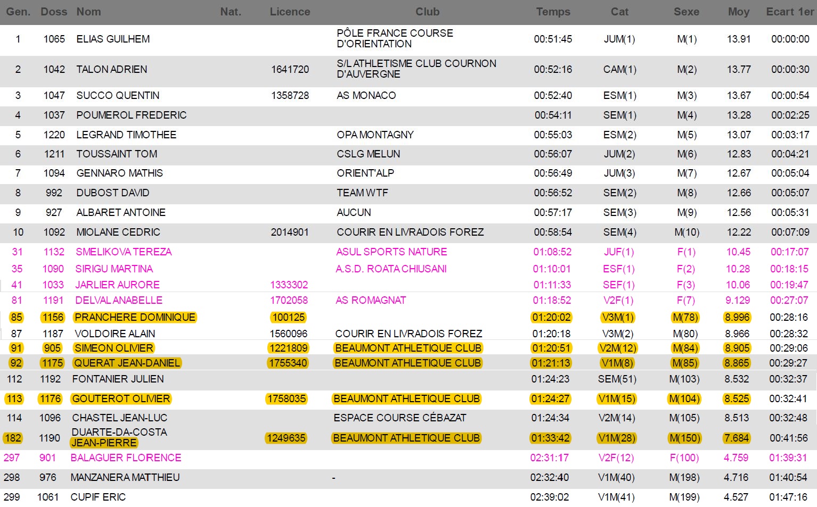Viewport: 817px width, 507px height.
Task: Click the Licence column header
Action: pos(290,12)
